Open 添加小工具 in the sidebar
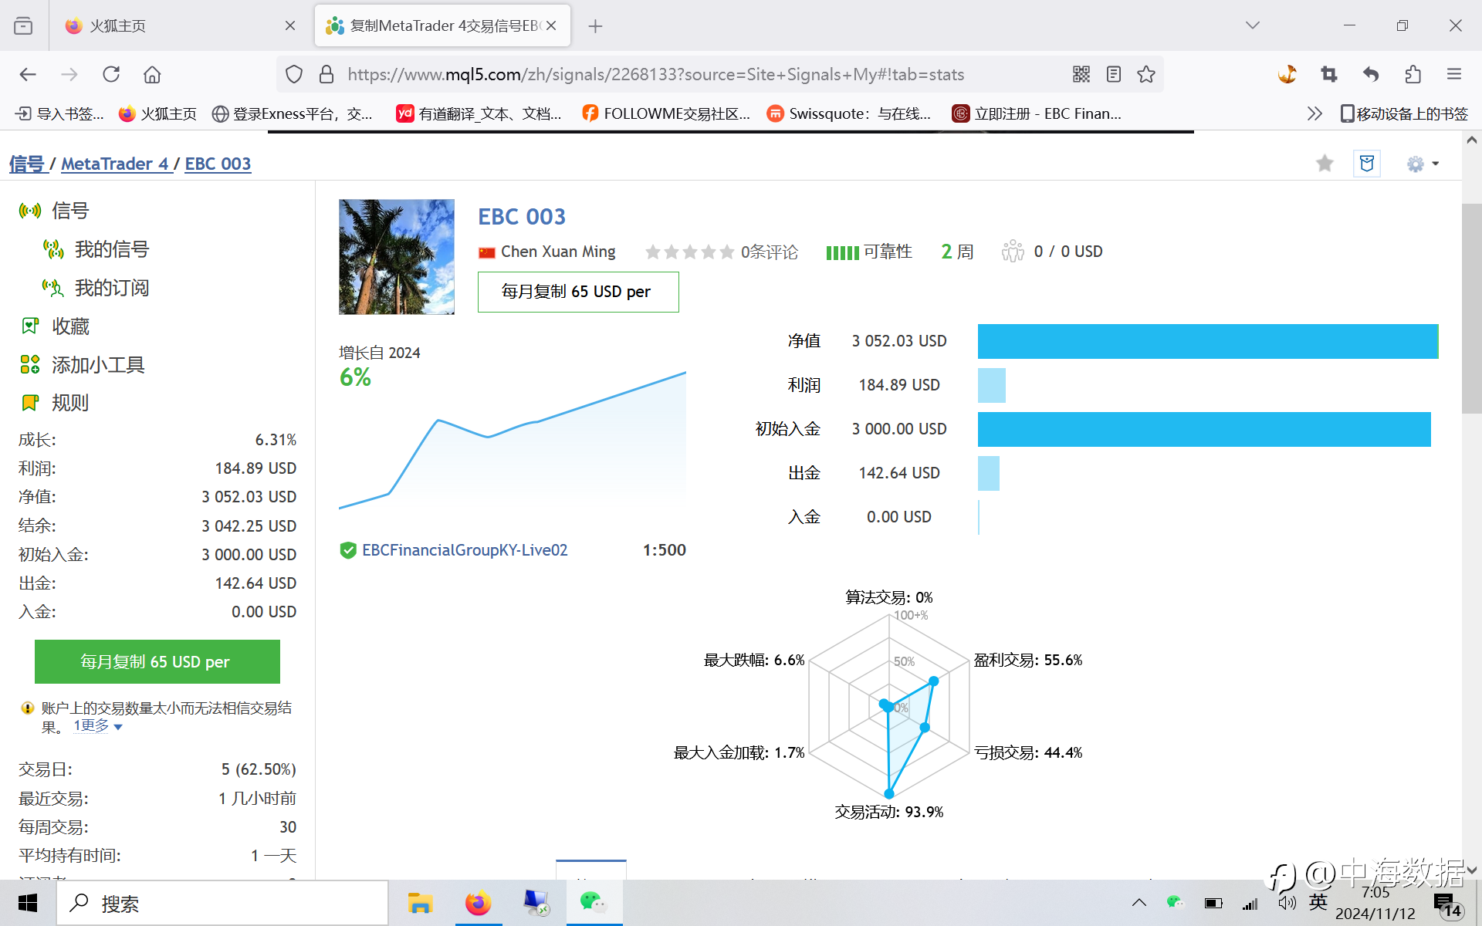The image size is (1482, 926). [x=83, y=365]
